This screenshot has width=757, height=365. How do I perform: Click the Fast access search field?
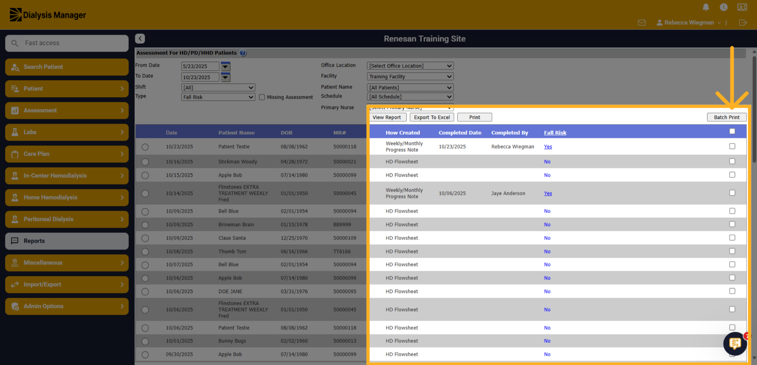[x=67, y=43]
